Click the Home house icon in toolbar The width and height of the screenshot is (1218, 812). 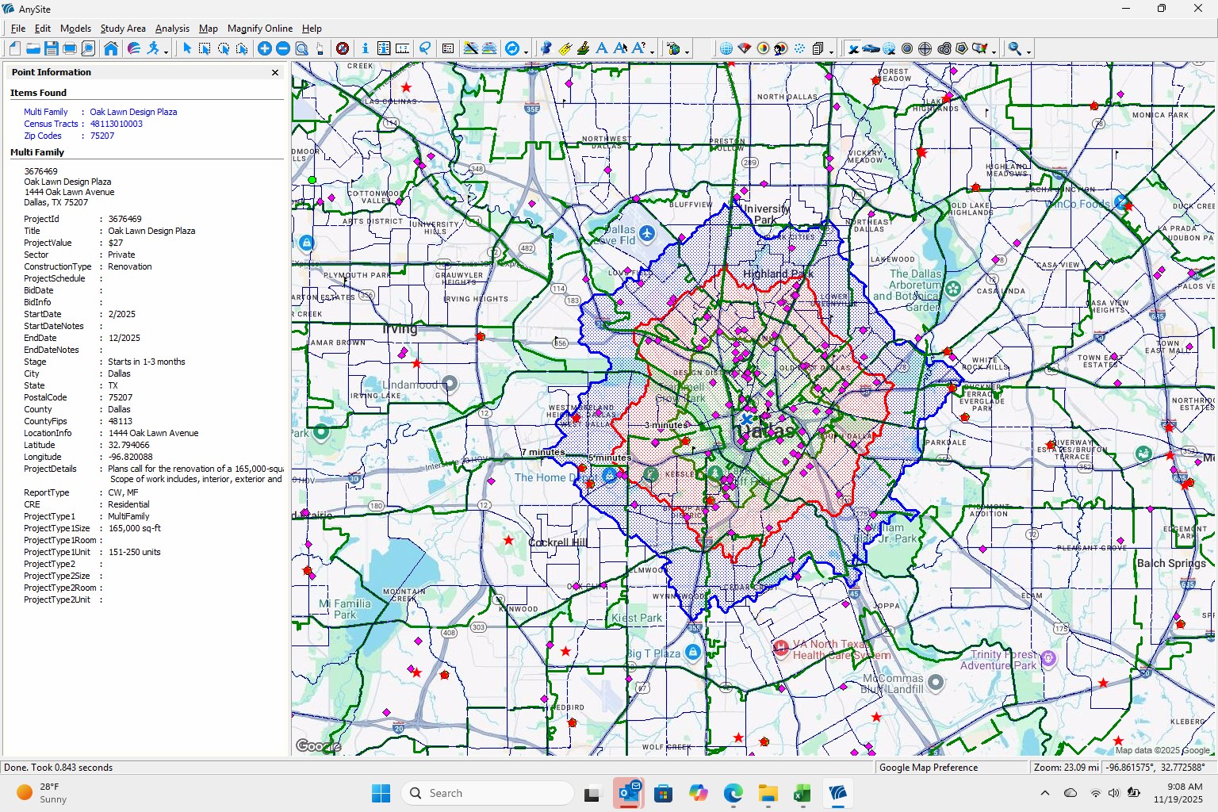pyautogui.click(x=111, y=48)
